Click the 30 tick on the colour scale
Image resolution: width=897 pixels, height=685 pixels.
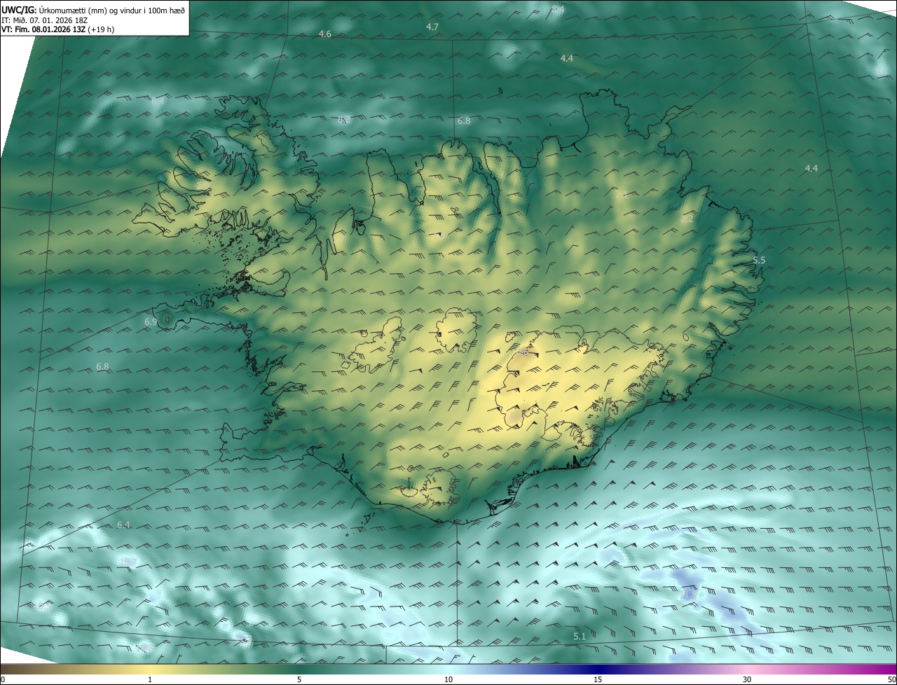point(747,679)
